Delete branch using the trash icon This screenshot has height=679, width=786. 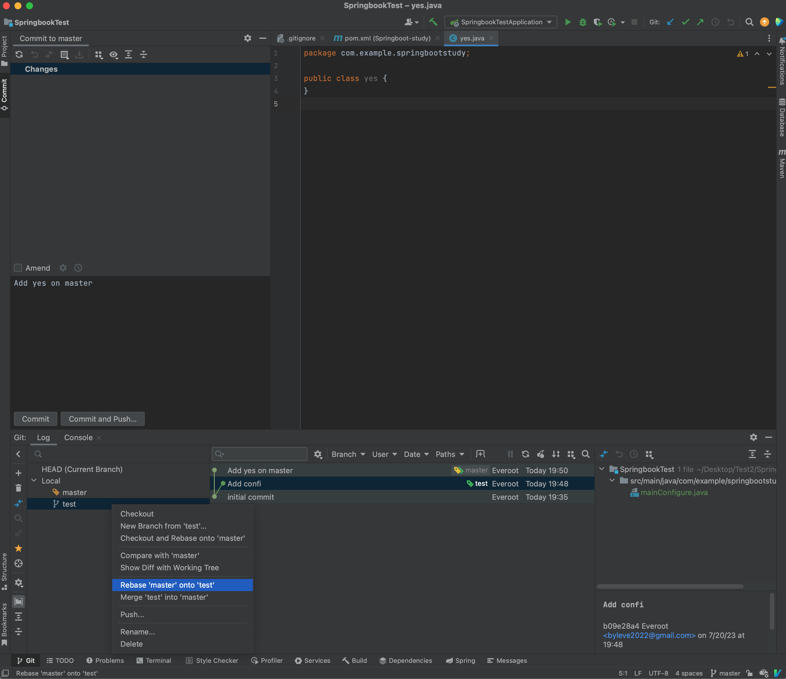click(x=18, y=488)
